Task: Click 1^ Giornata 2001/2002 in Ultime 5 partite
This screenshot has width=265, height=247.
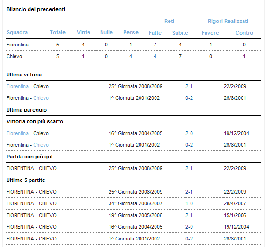Action: (134, 239)
